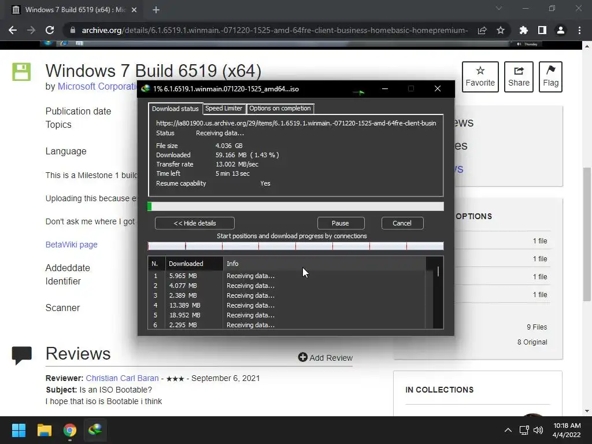Click the connections progress strip

(x=295, y=246)
